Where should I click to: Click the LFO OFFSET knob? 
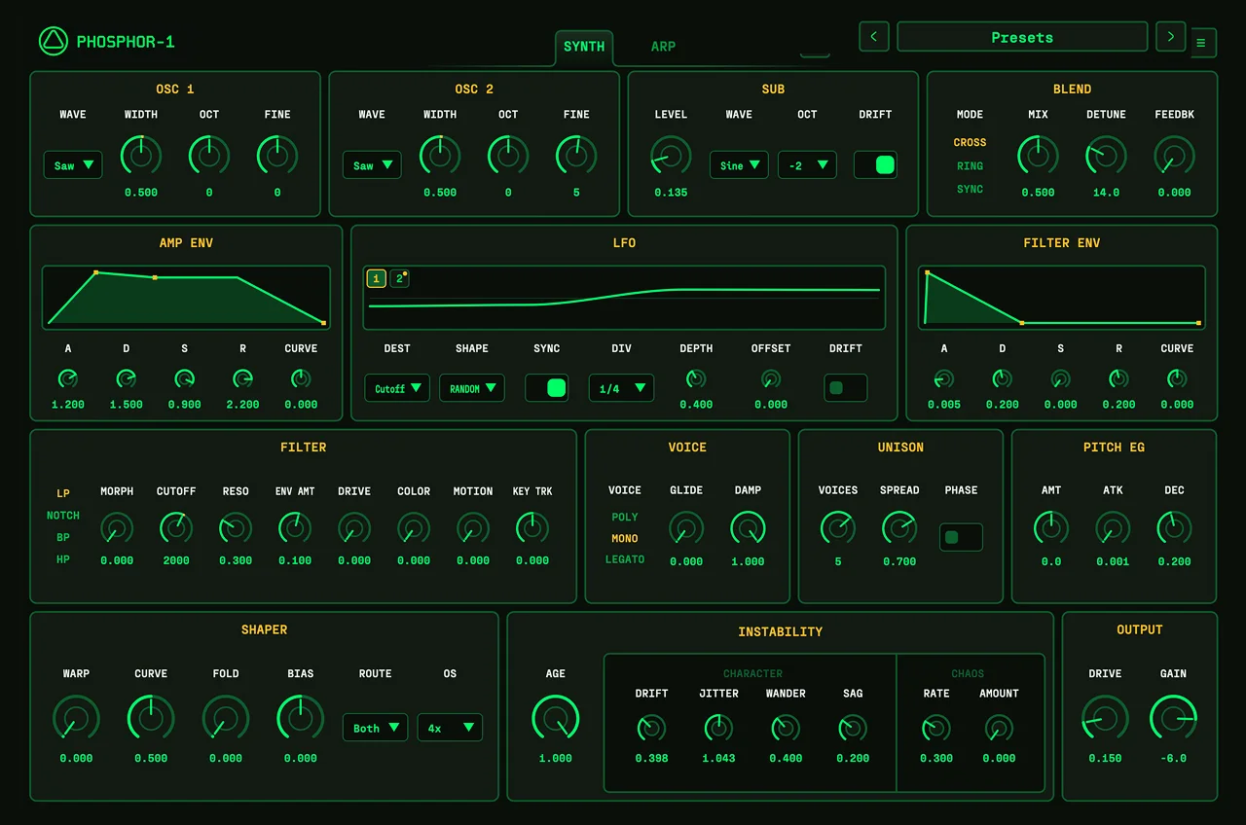click(x=771, y=378)
